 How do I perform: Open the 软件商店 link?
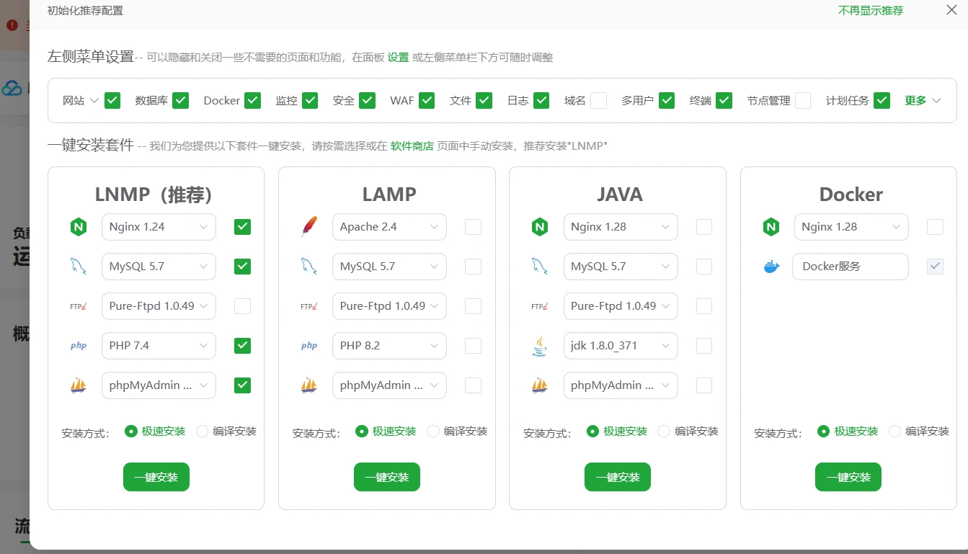click(412, 146)
